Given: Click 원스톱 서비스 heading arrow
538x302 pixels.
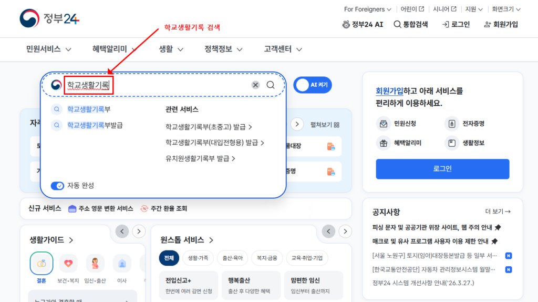Looking at the screenshot, I should point(211,240).
